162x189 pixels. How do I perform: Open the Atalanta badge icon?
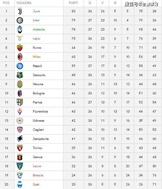tap(20, 29)
